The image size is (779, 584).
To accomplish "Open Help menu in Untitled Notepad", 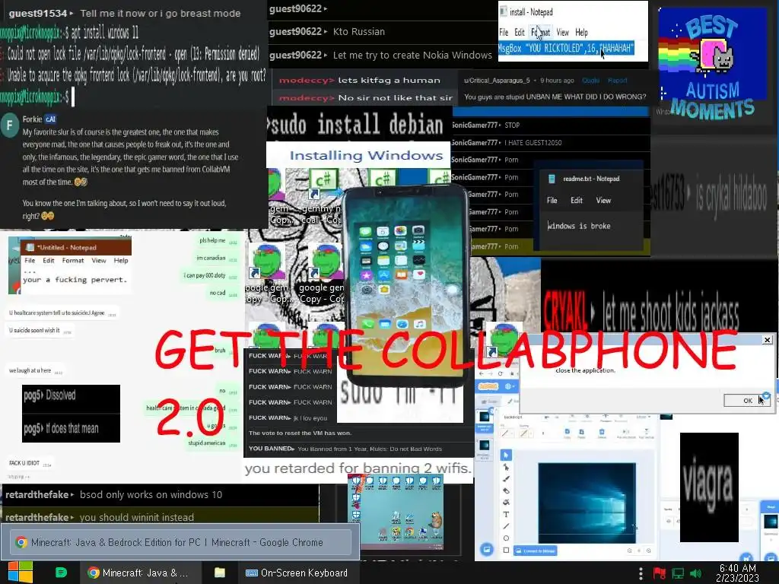I will click(121, 260).
